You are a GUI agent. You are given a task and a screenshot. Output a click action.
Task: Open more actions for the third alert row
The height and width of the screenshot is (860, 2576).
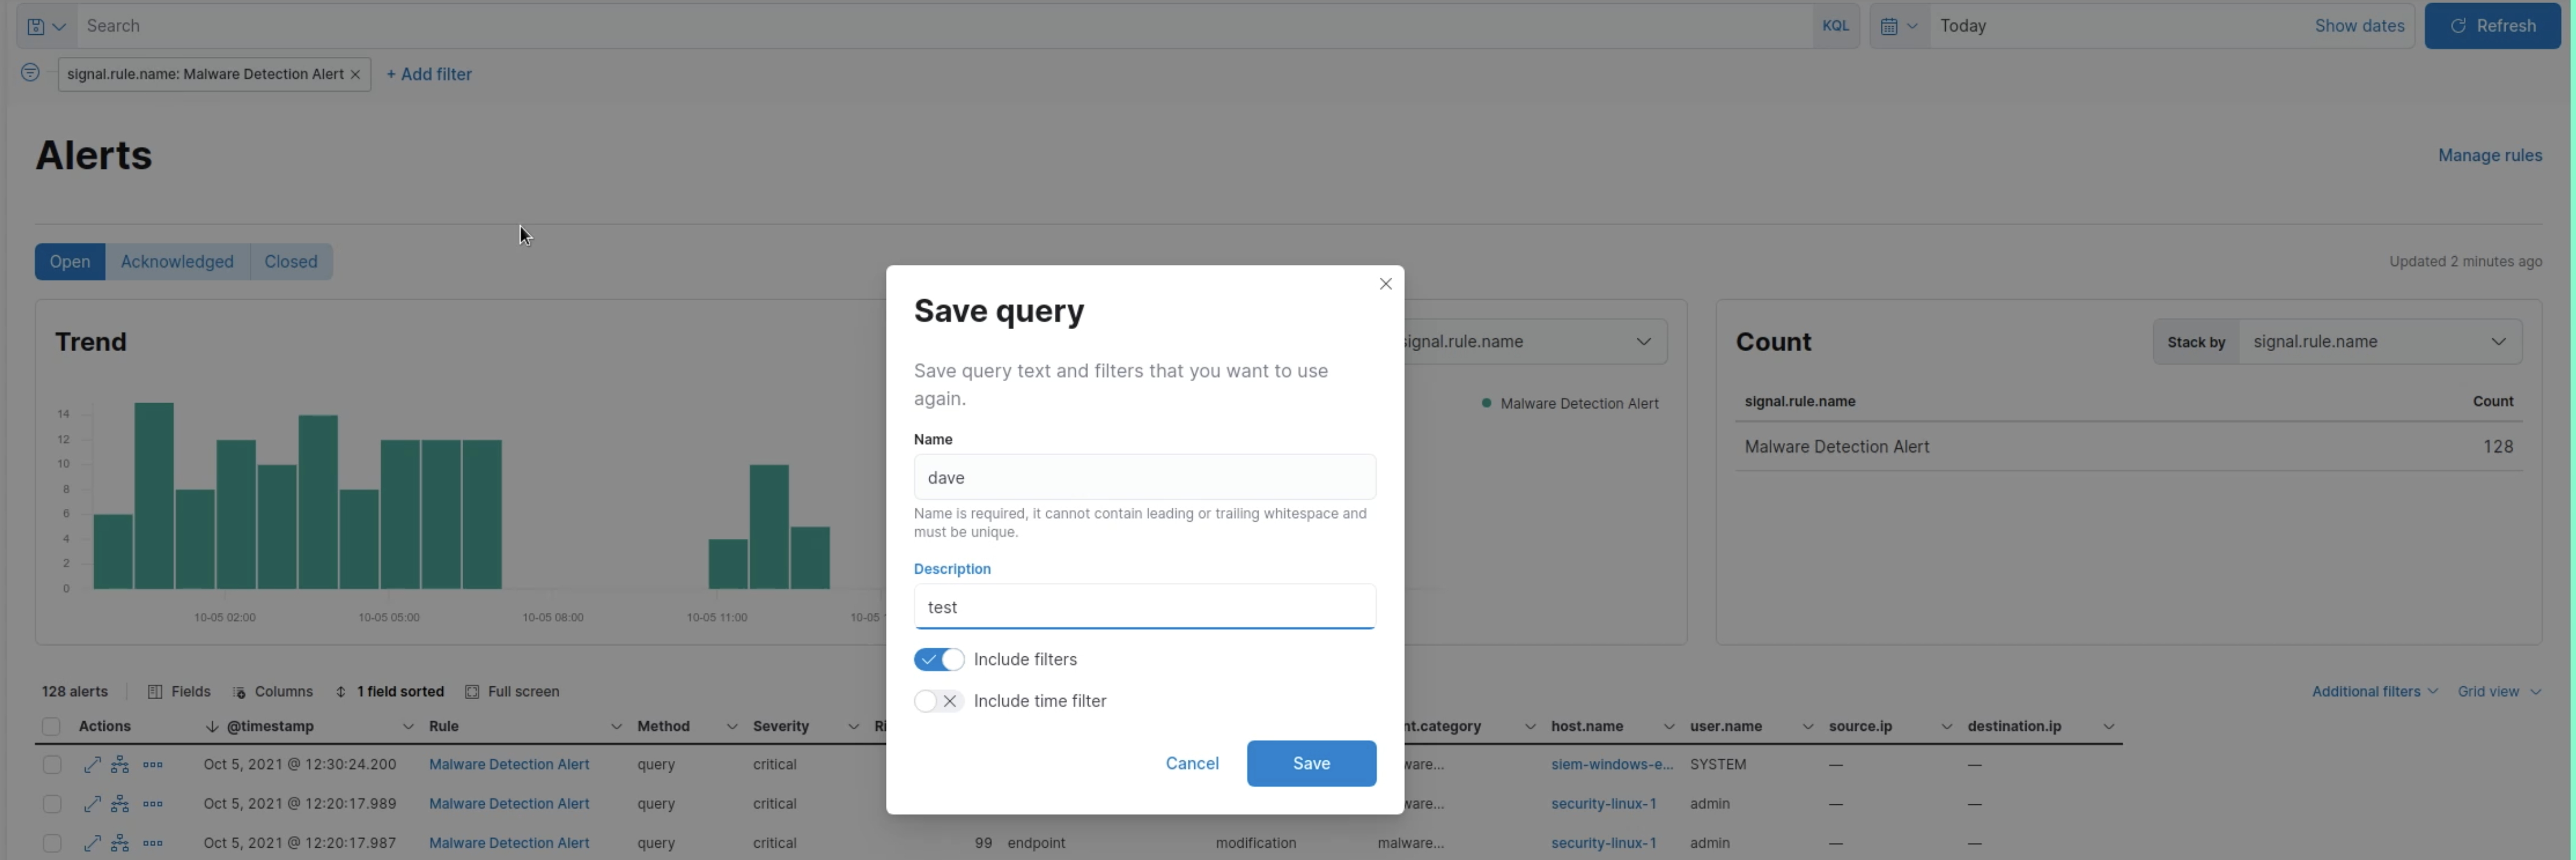point(153,843)
